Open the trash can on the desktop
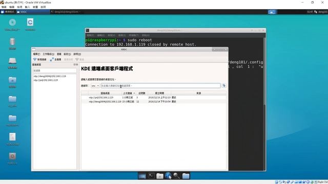 point(12,41)
